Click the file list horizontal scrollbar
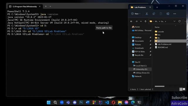188x106 pixels. point(160,86)
